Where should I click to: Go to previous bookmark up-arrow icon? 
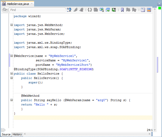[134, 10]
